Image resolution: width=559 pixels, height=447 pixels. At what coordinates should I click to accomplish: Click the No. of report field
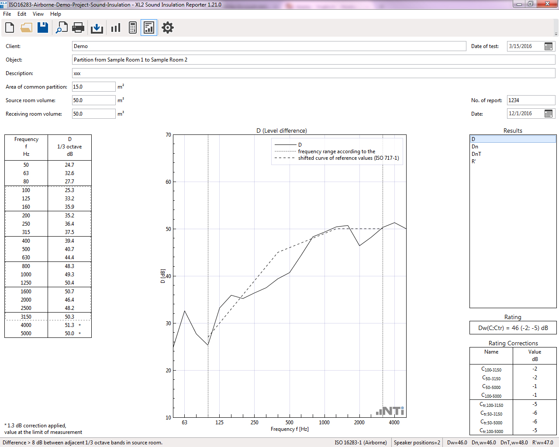click(x=530, y=100)
